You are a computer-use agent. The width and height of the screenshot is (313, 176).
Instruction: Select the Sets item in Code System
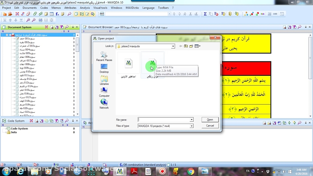(x=14, y=132)
